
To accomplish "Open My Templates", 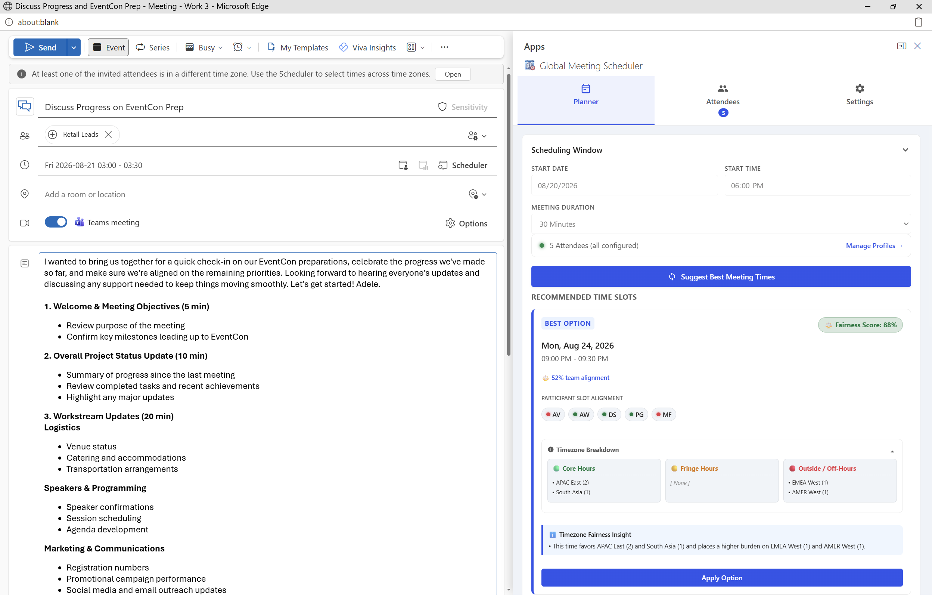I will [298, 47].
